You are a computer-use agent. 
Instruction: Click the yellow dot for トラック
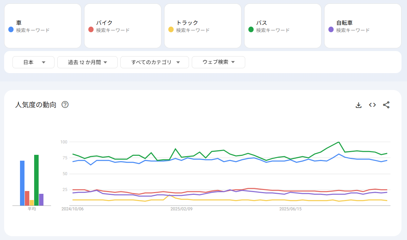click(x=171, y=30)
